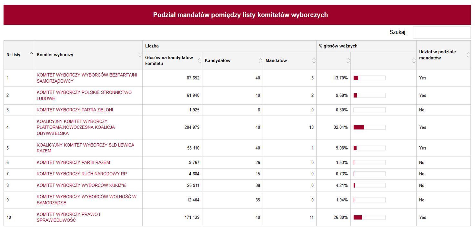Open Platforma.Nowoczesna Koalicja Obywatelska committee link
Image resolution: width=475 pixels, height=235 pixels.
coord(76,127)
